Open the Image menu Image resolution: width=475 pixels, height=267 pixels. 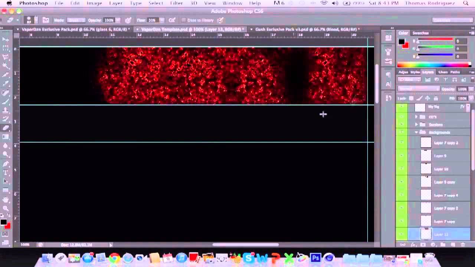[x=94, y=3]
